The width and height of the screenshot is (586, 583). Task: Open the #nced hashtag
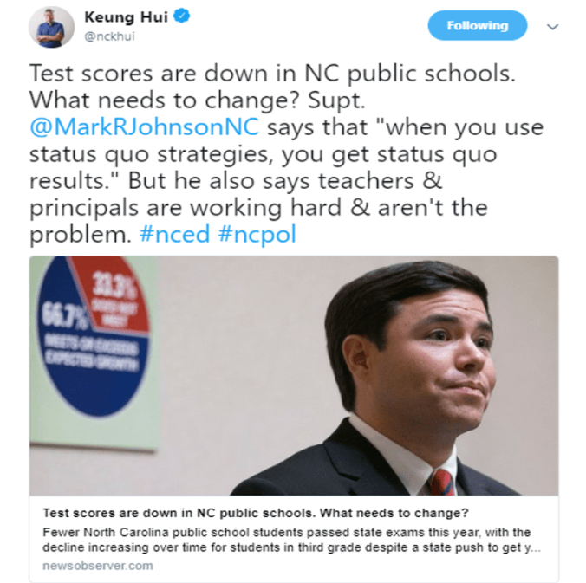point(174,234)
